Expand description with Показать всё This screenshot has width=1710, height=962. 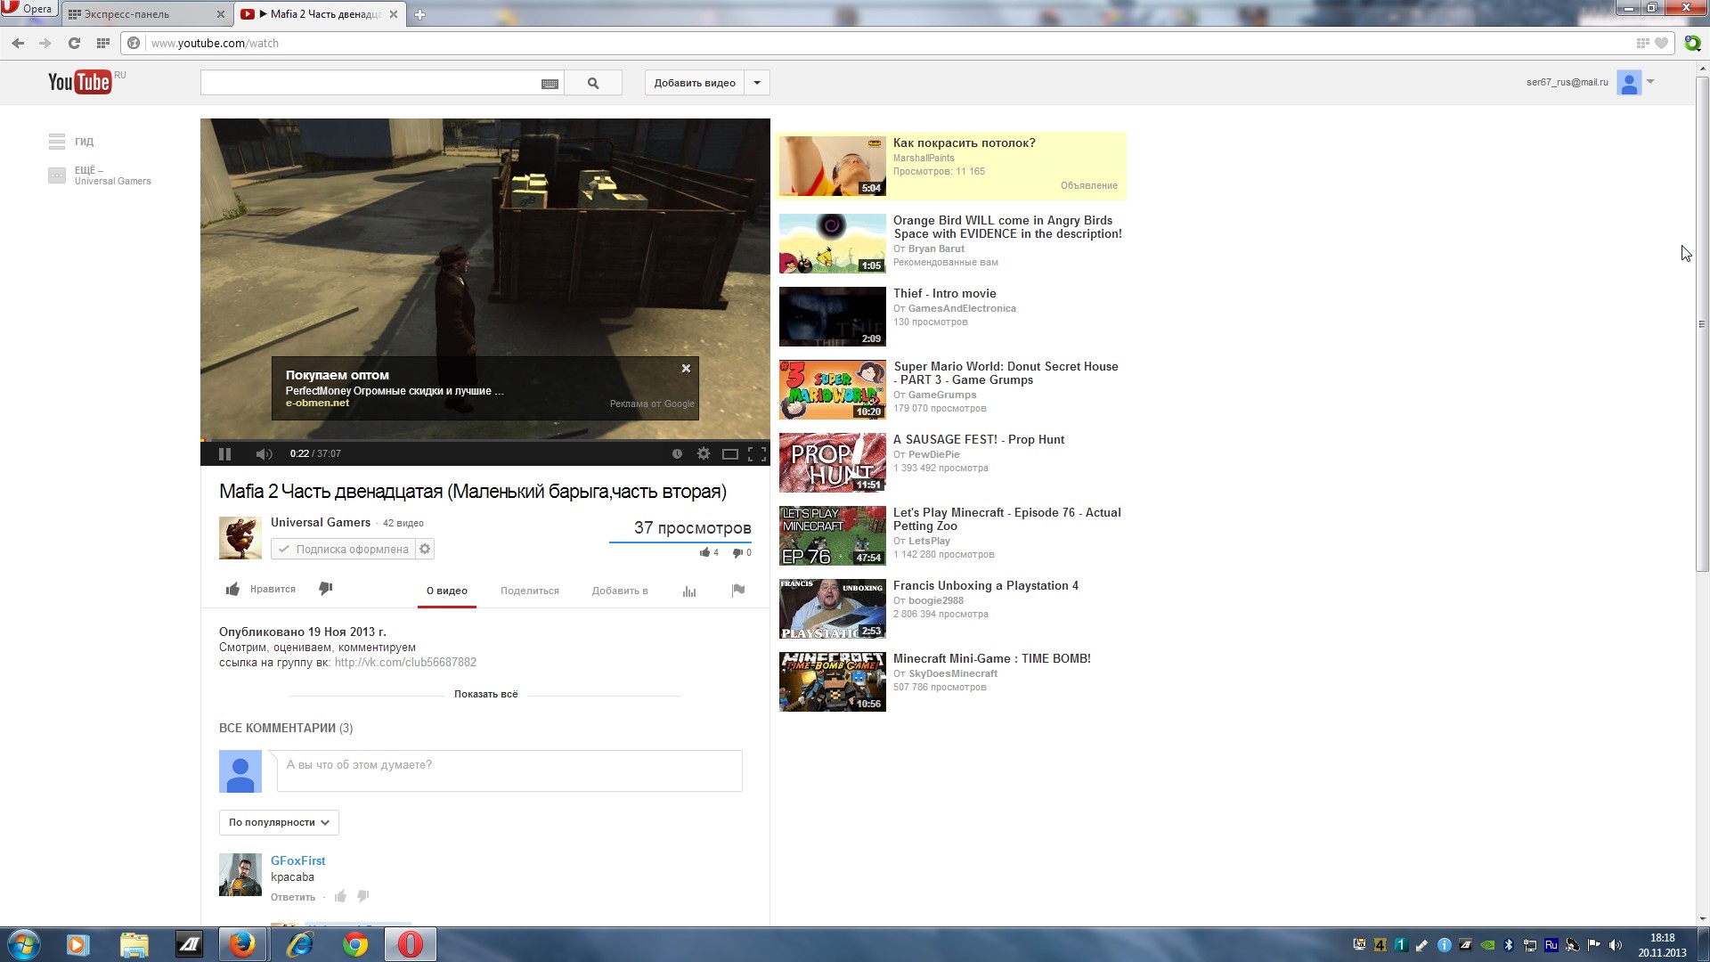(485, 694)
